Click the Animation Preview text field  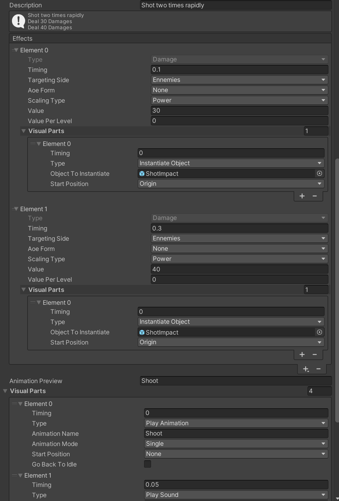tap(235, 381)
